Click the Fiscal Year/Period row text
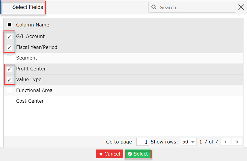This screenshot has width=247, height=161. [37, 47]
